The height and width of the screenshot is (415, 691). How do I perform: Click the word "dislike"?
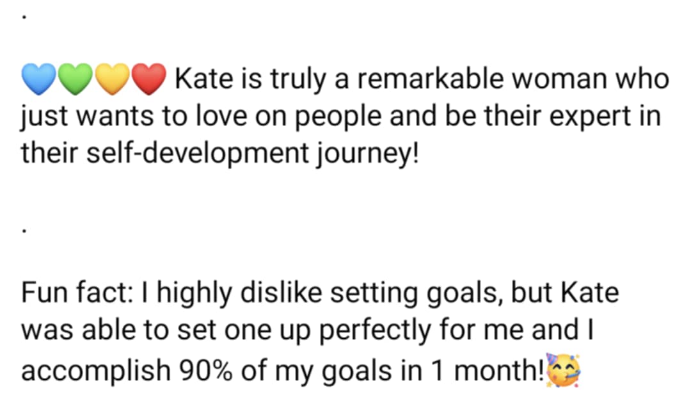point(280,293)
